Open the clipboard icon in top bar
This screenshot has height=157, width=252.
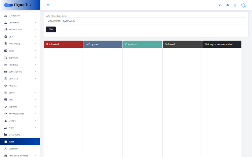pyautogui.click(x=235, y=5)
